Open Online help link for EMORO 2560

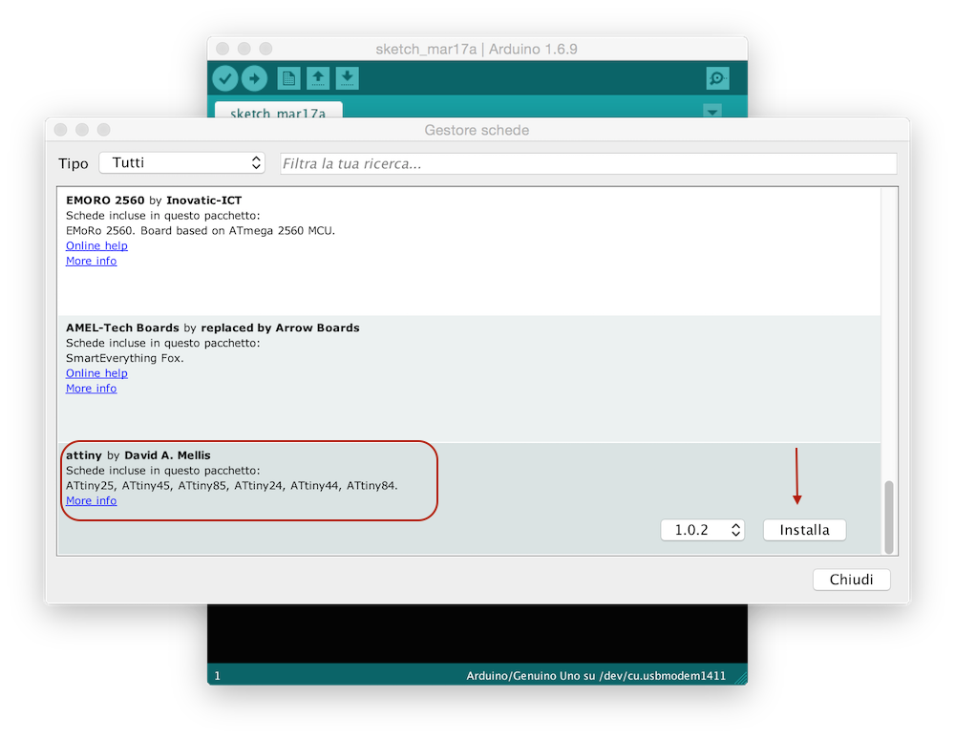96,246
